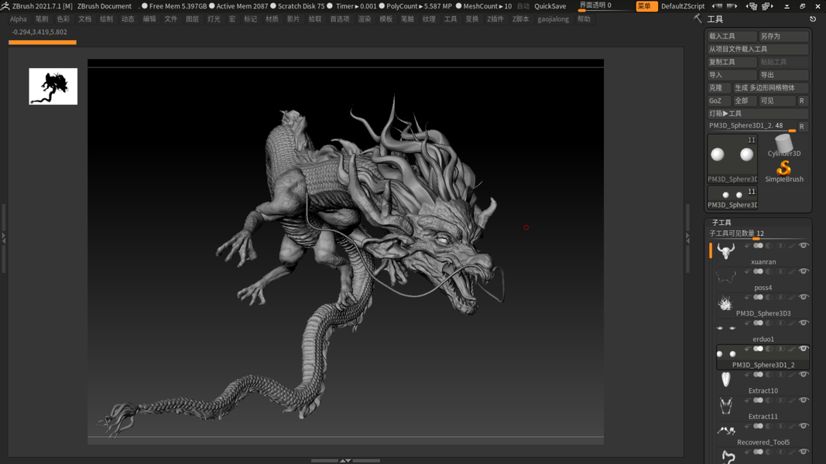Screen dimensions: 826x464
Task: Click the 载入工具 load tool button
Action: (x=731, y=36)
